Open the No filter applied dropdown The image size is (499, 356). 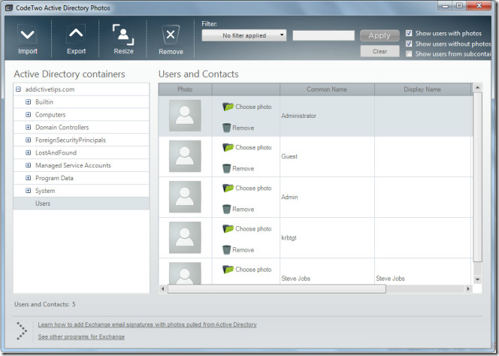[244, 35]
